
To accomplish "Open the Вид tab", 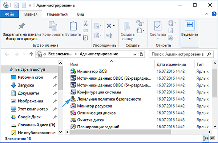I will click(81, 14).
